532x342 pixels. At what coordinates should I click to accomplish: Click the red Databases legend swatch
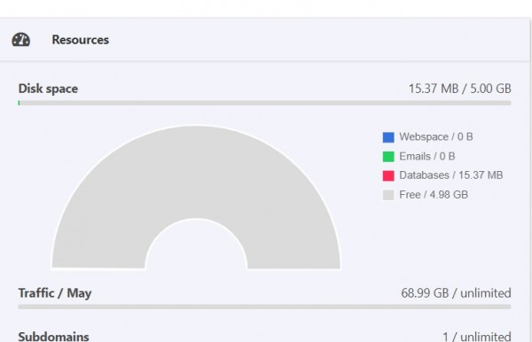388,175
